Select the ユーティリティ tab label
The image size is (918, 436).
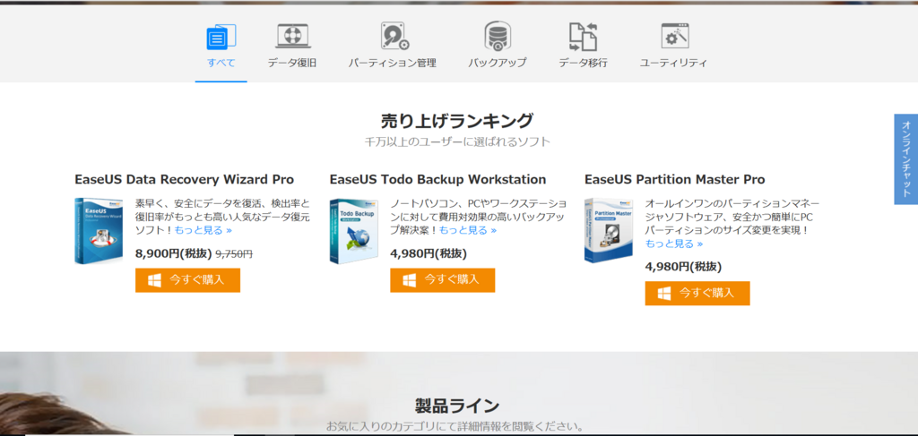(673, 63)
